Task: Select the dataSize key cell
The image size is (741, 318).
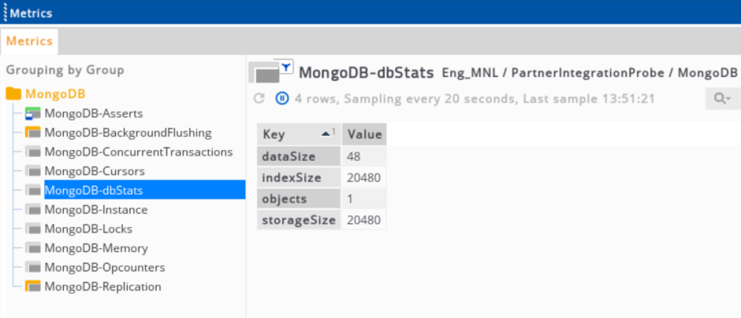Action: point(298,156)
